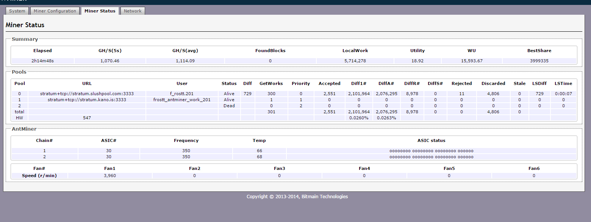This screenshot has height=222, width=591.
Task: Click the GH/S(5s) column header
Action: (110, 51)
